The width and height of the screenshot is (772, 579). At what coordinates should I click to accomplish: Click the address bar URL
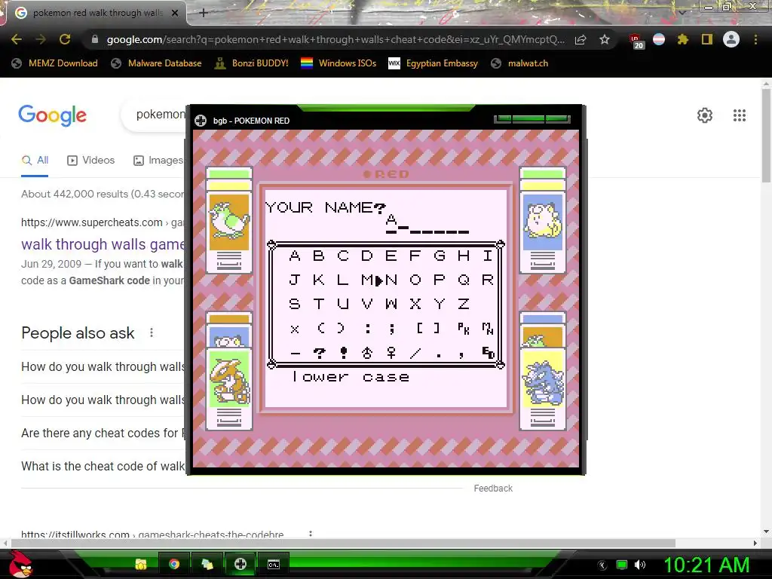pos(335,39)
